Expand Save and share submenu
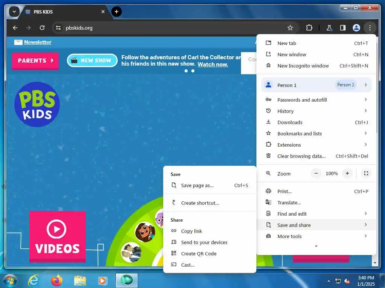 (316, 225)
